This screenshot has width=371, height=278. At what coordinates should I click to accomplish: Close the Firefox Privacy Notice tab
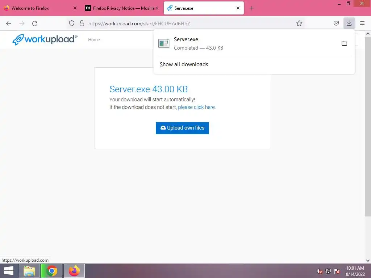pos(157,8)
